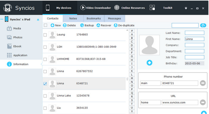Remove the www.syncios.com URL entry
This screenshot has width=209, height=114.
(x=203, y=102)
